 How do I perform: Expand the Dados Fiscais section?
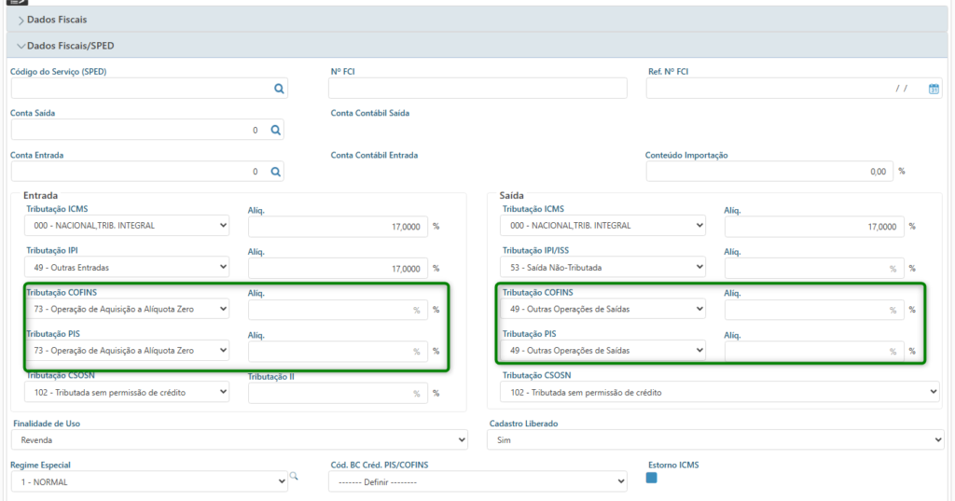(57, 19)
